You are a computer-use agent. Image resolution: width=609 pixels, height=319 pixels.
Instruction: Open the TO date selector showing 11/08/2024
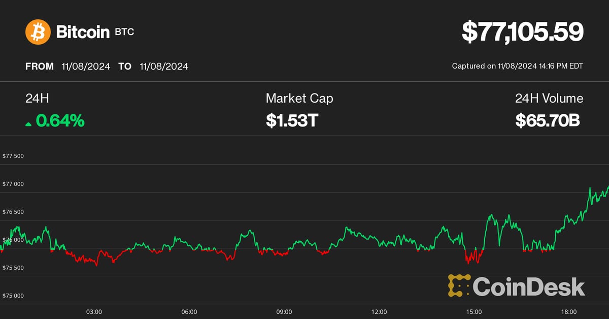tap(163, 66)
